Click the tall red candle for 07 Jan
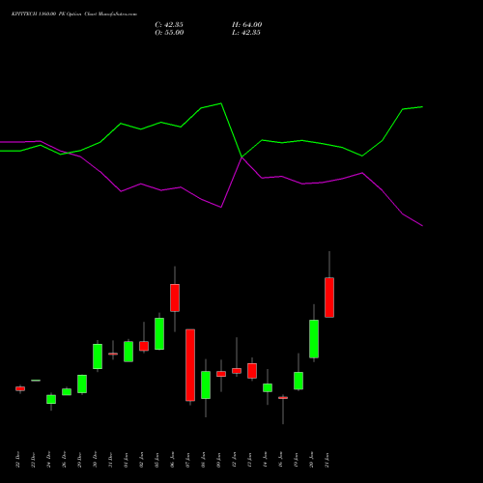 click(x=190, y=365)
